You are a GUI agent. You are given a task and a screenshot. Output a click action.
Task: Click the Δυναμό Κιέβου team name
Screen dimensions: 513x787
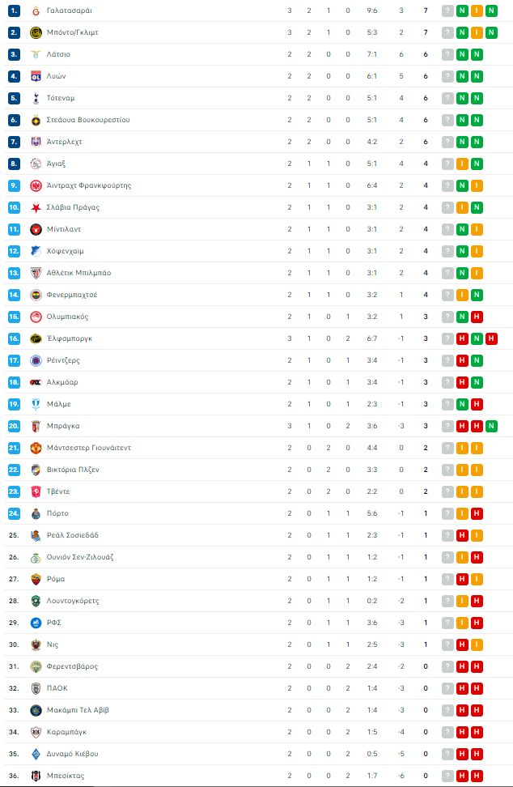(x=72, y=754)
